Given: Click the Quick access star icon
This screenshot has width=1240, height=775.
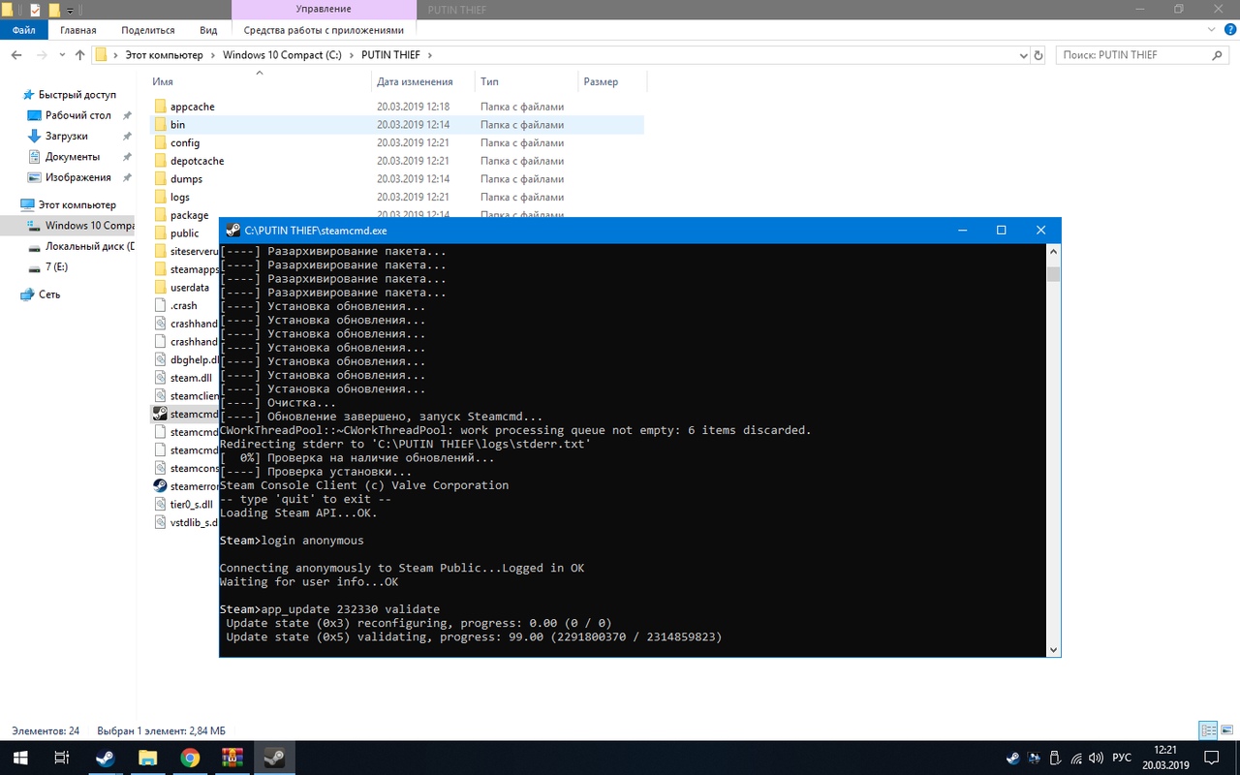Looking at the screenshot, I should 27,95.
